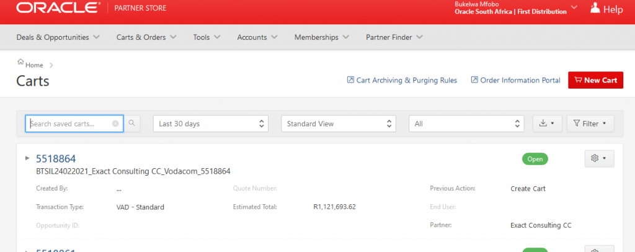635x252 pixels.
Task: Open the All status dropdown
Action: tap(466, 124)
